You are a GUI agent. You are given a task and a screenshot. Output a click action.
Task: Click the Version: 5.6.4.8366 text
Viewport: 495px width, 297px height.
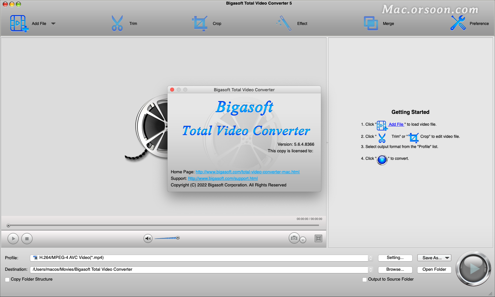[x=296, y=144]
